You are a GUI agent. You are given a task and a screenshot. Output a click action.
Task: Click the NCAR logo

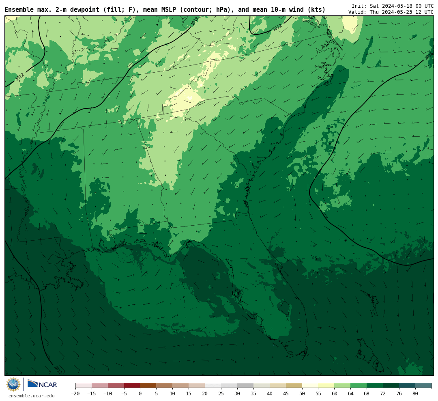pos(42,384)
